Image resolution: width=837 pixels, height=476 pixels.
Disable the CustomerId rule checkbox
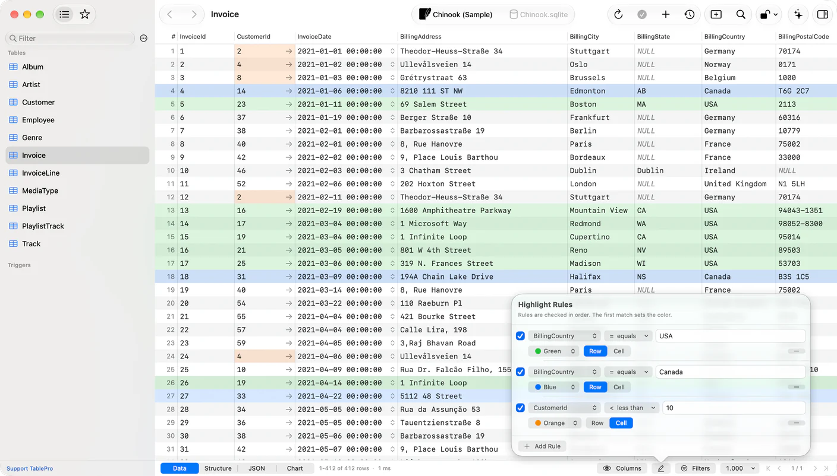520,408
